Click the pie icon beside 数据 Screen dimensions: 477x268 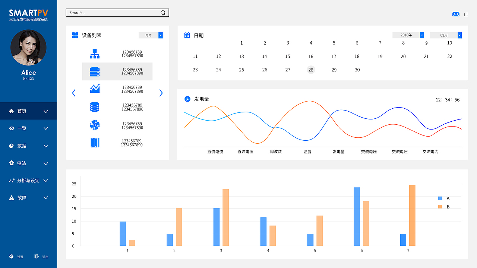12,146
